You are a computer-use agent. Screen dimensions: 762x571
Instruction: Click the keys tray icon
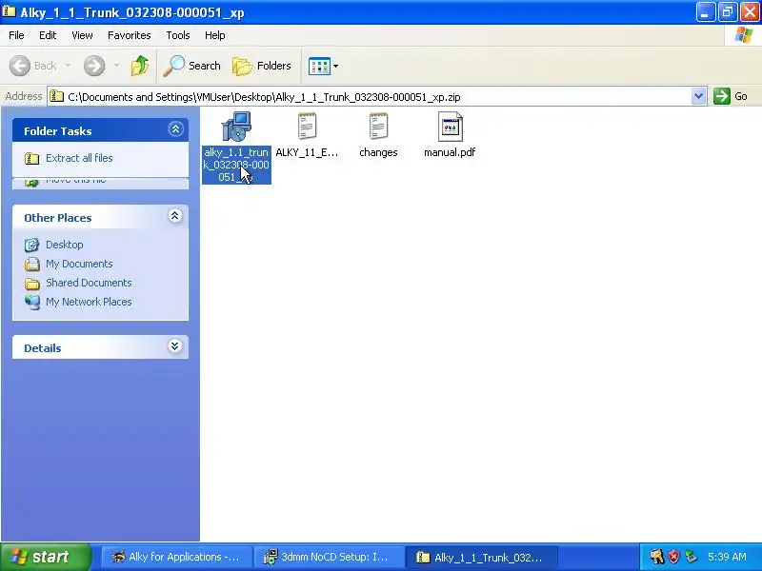pyautogui.click(x=657, y=557)
